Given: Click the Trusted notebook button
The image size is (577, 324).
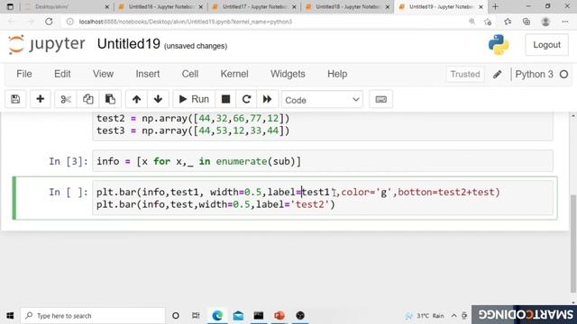Looking at the screenshot, I should [x=465, y=74].
